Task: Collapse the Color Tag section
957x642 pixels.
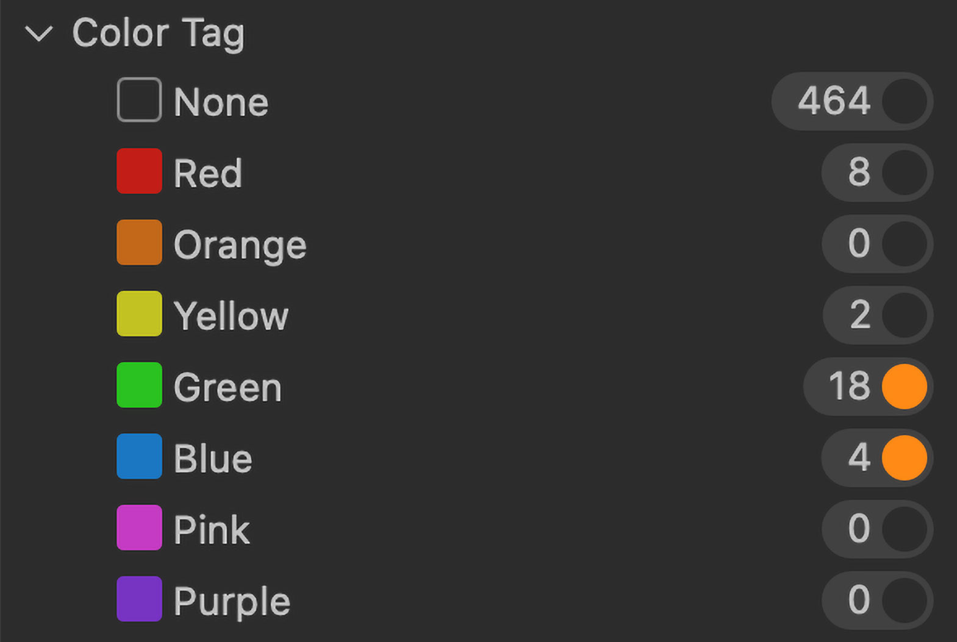Action: tap(39, 34)
